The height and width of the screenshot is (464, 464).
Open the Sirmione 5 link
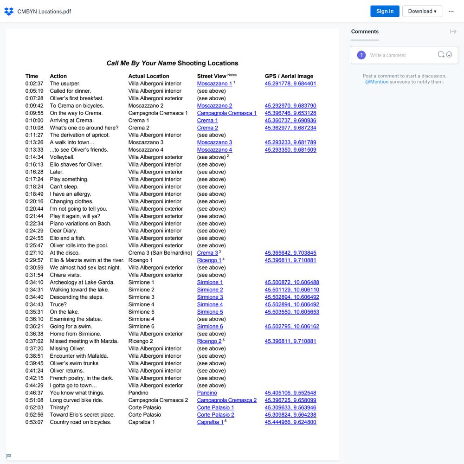(x=210, y=312)
